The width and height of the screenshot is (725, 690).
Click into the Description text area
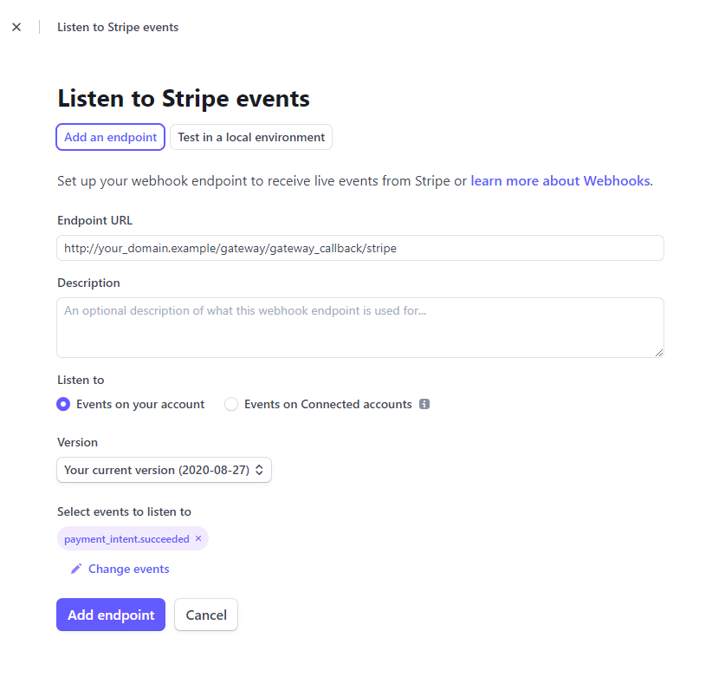tap(359, 328)
